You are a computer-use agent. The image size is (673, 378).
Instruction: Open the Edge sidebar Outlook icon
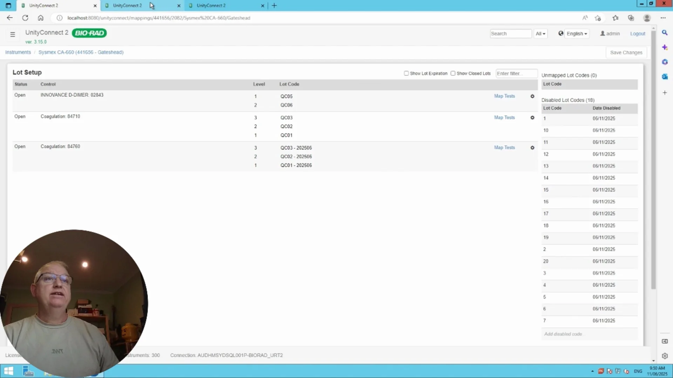pyautogui.click(x=665, y=77)
